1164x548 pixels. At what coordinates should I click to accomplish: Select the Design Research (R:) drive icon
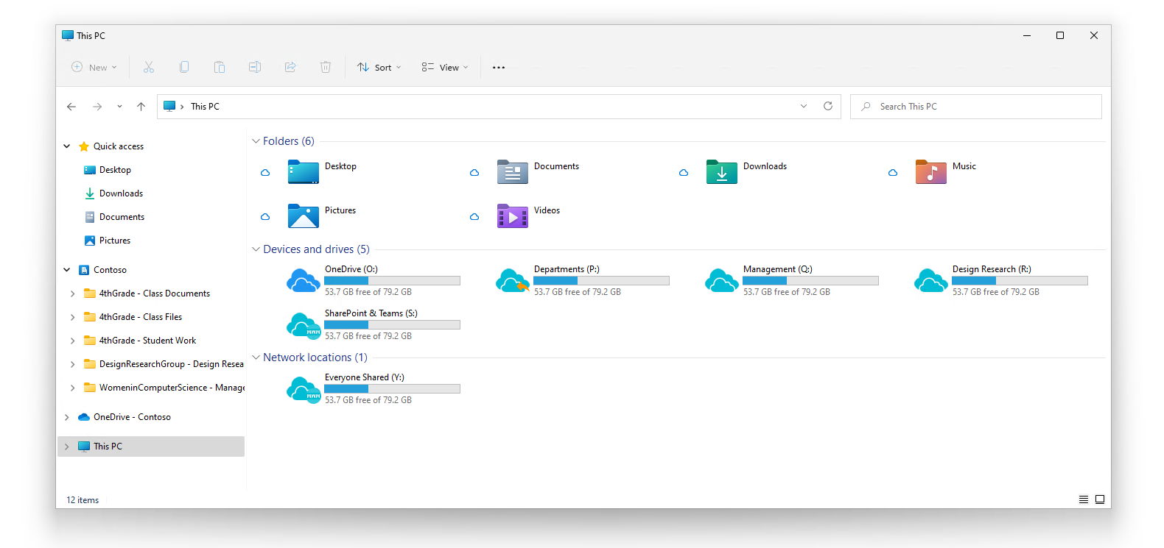tap(931, 280)
